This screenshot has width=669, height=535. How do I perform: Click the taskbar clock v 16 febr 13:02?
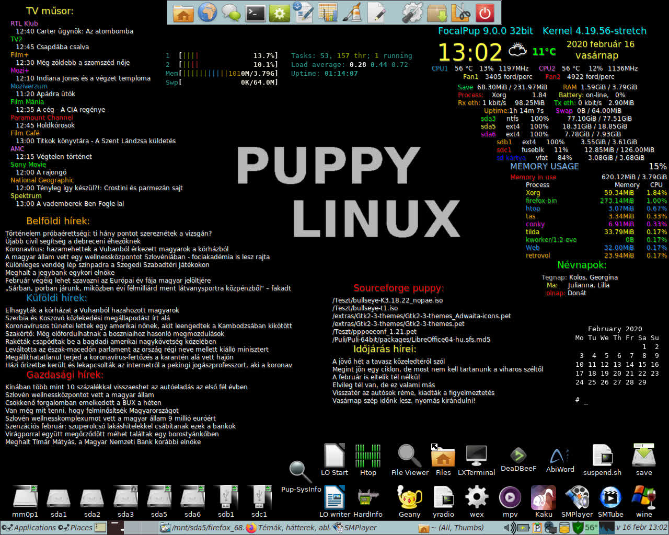click(x=641, y=528)
